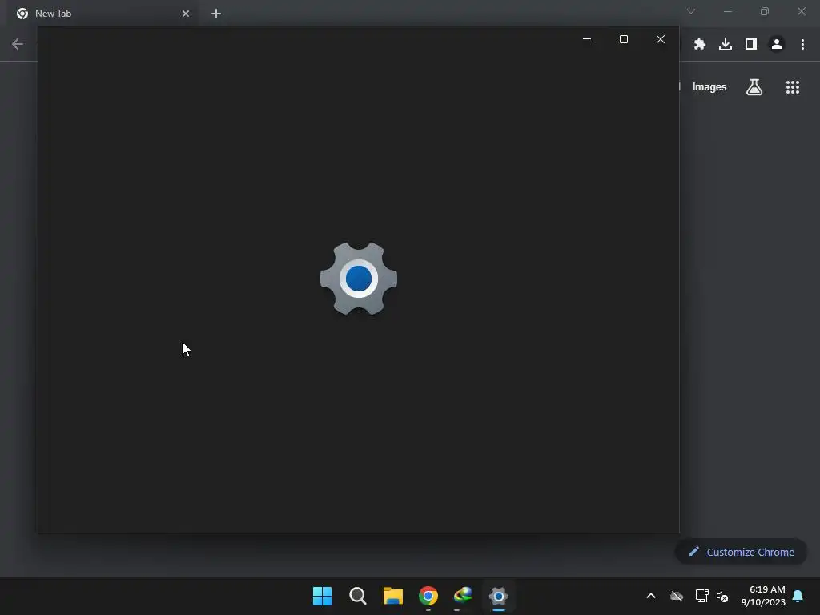Open File Explorer from the taskbar

point(392,596)
